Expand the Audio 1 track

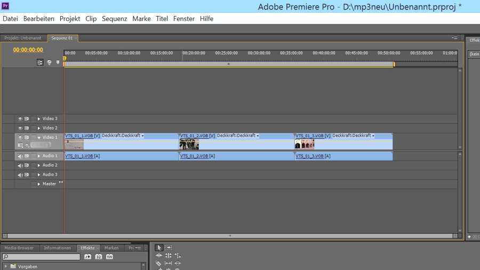(x=39, y=156)
